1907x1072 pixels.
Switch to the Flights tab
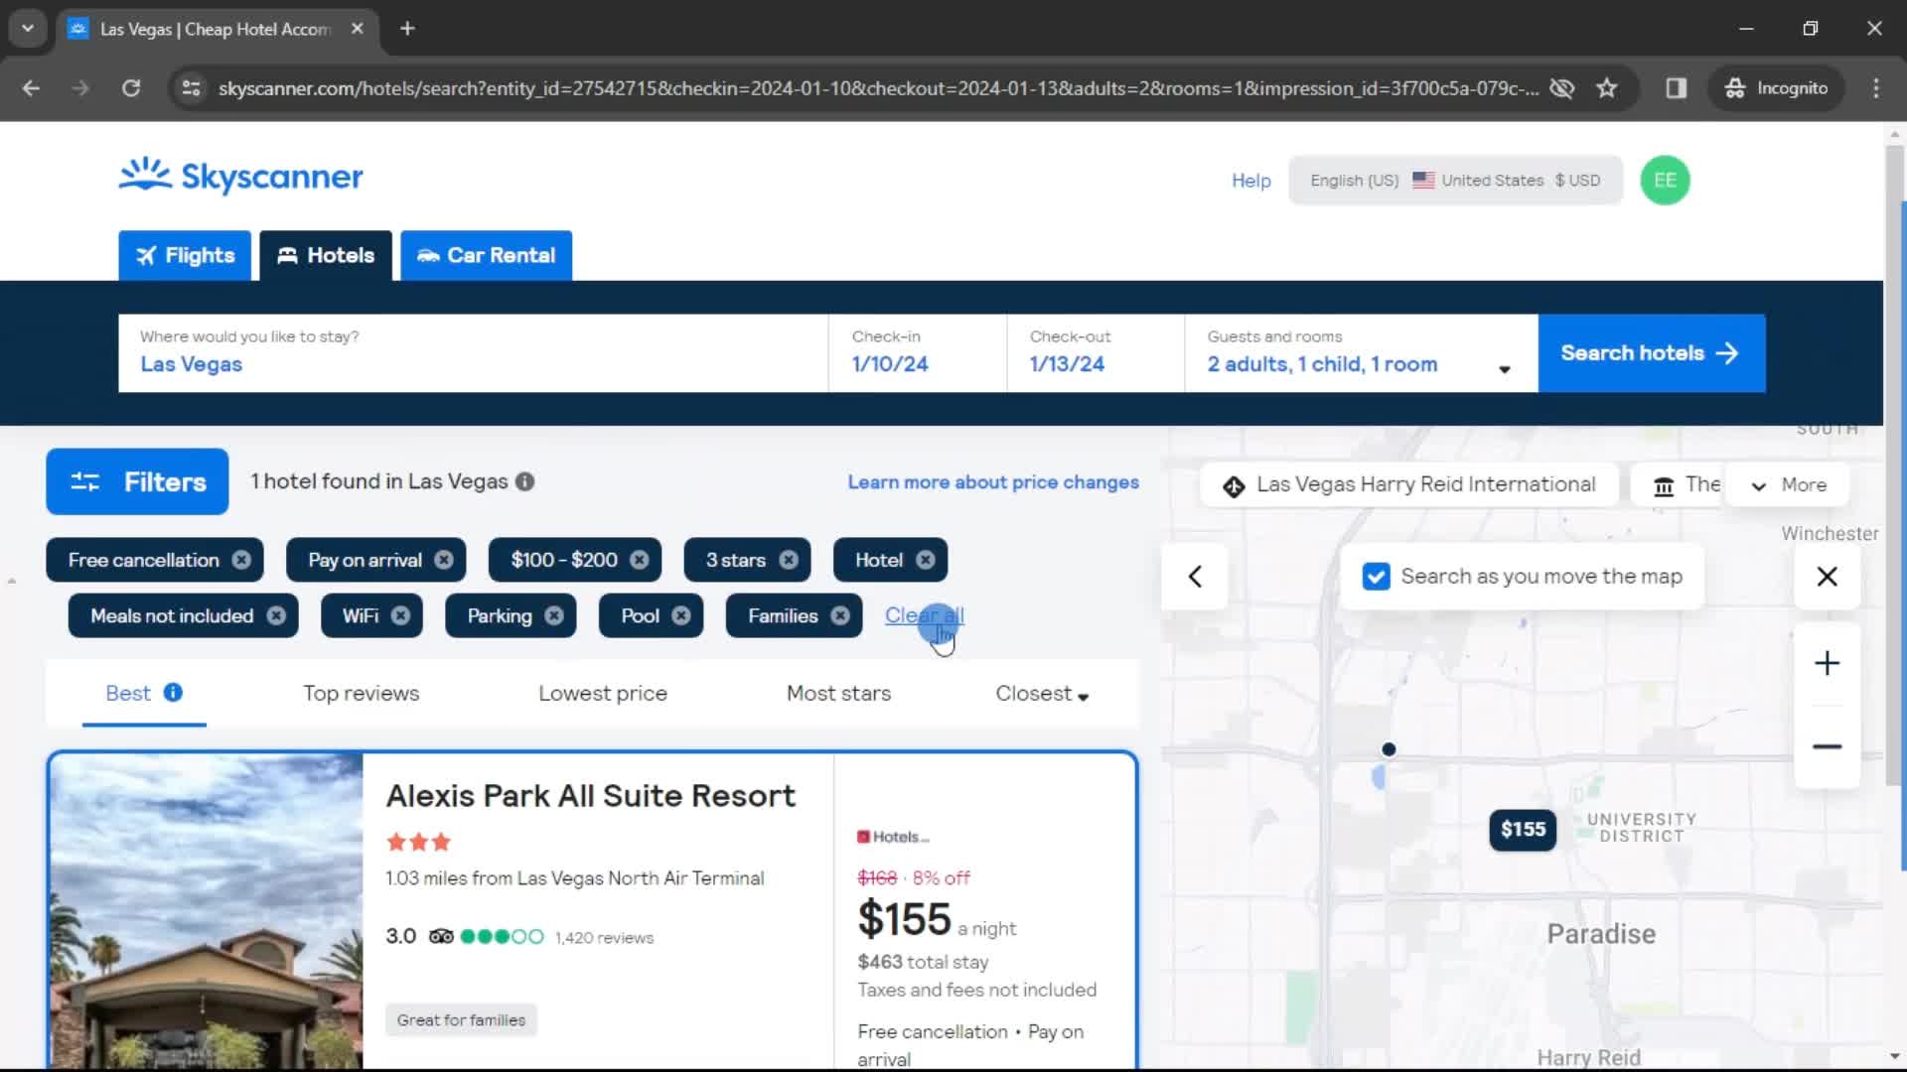click(x=185, y=255)
